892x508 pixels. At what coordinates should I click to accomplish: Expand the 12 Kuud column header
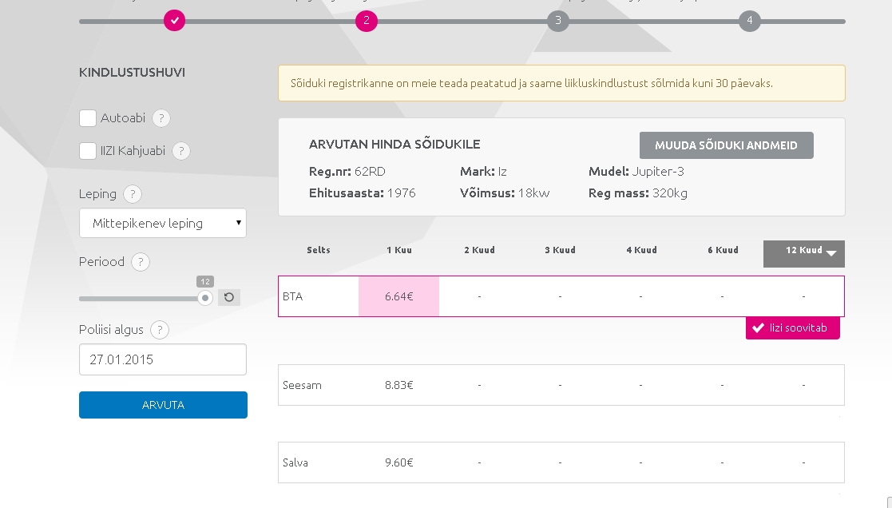point(804,252)
